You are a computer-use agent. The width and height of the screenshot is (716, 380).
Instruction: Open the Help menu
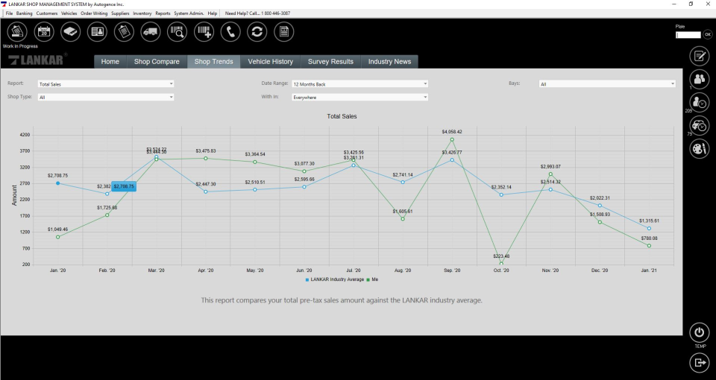pyautogui.click(x=213, y=13)
